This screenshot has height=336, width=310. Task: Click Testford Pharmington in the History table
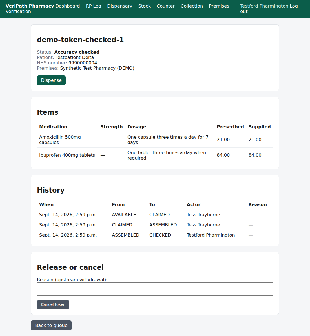pyautogui.click(x=211, y=235)
